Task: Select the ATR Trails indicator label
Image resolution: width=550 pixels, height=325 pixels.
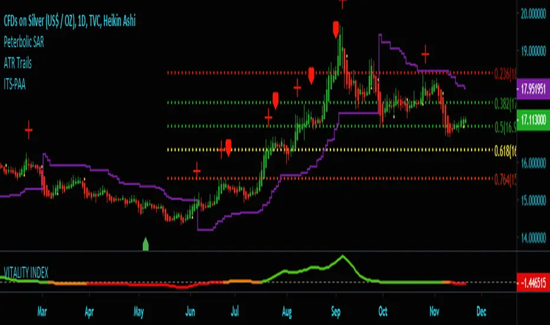Action: pyautogui.click(x=18, y=63)
